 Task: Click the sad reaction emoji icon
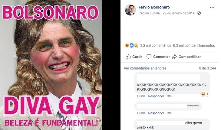point(136,45)
